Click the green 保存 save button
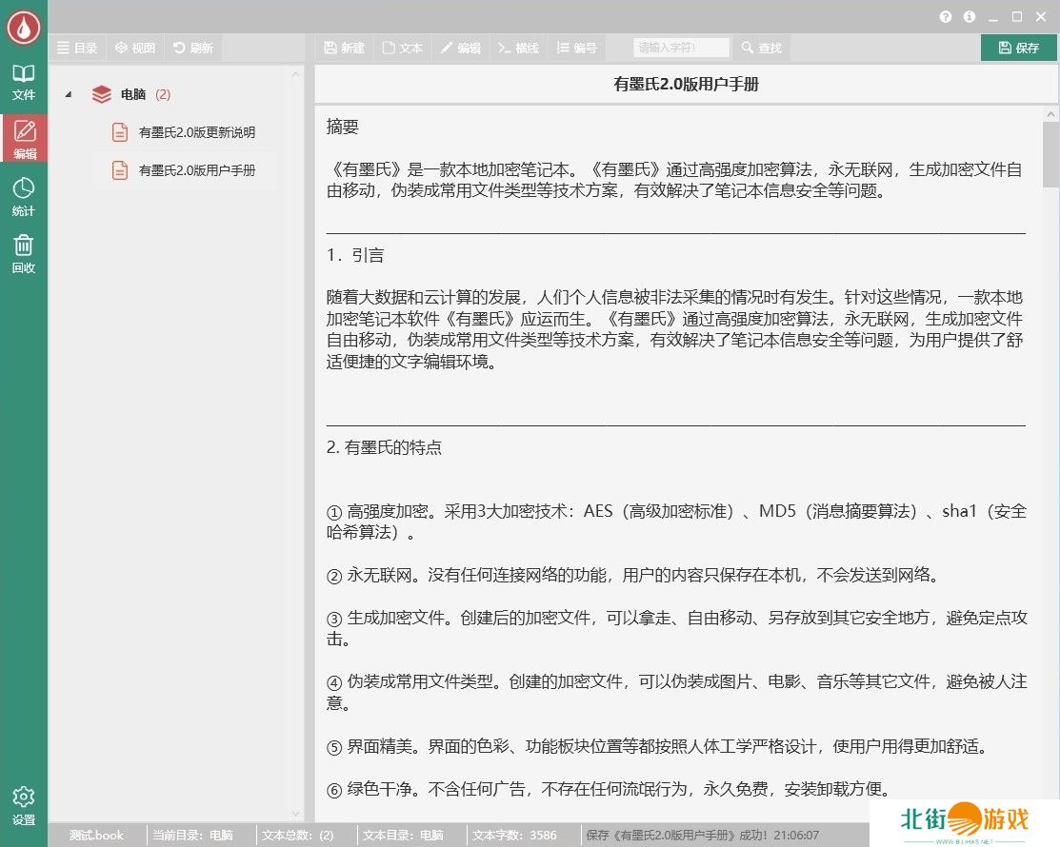The image size is (1060, 847). 1018,48
